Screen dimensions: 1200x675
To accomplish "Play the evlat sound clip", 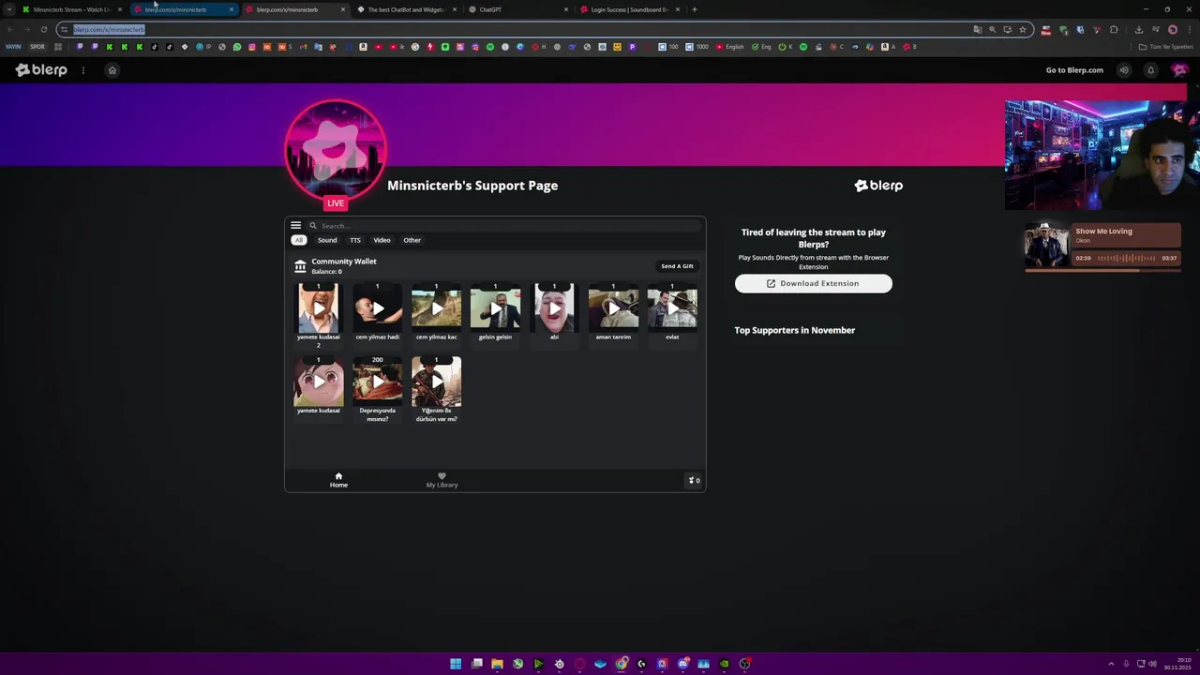I will pyautogui.click(x=672, y=308).
